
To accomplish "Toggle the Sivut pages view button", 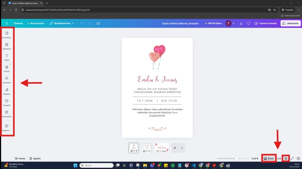I will point(268,158).
